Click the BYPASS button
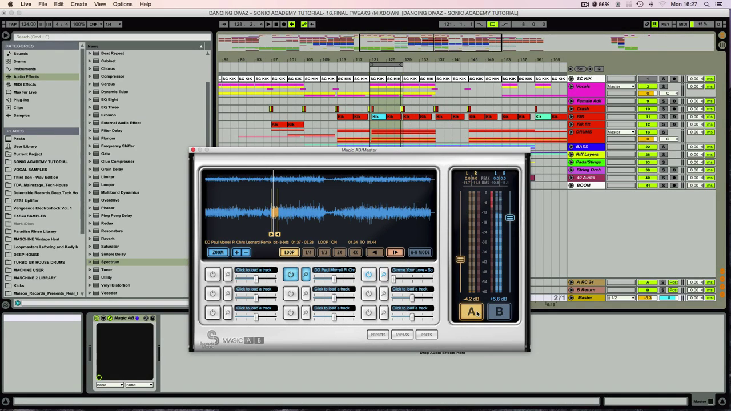 click(x=402, y=335)
